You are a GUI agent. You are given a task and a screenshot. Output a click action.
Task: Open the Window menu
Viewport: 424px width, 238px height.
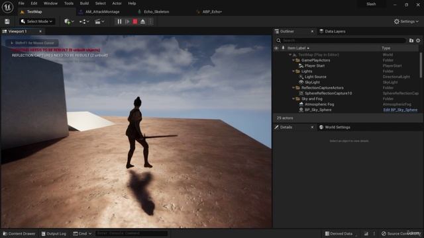(x=50, y=3)
